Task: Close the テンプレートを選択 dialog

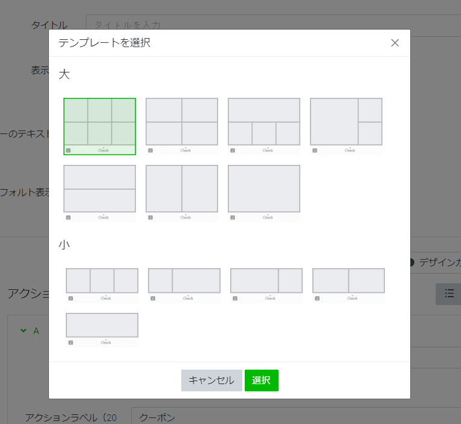Action: click(x=395, y=43)
